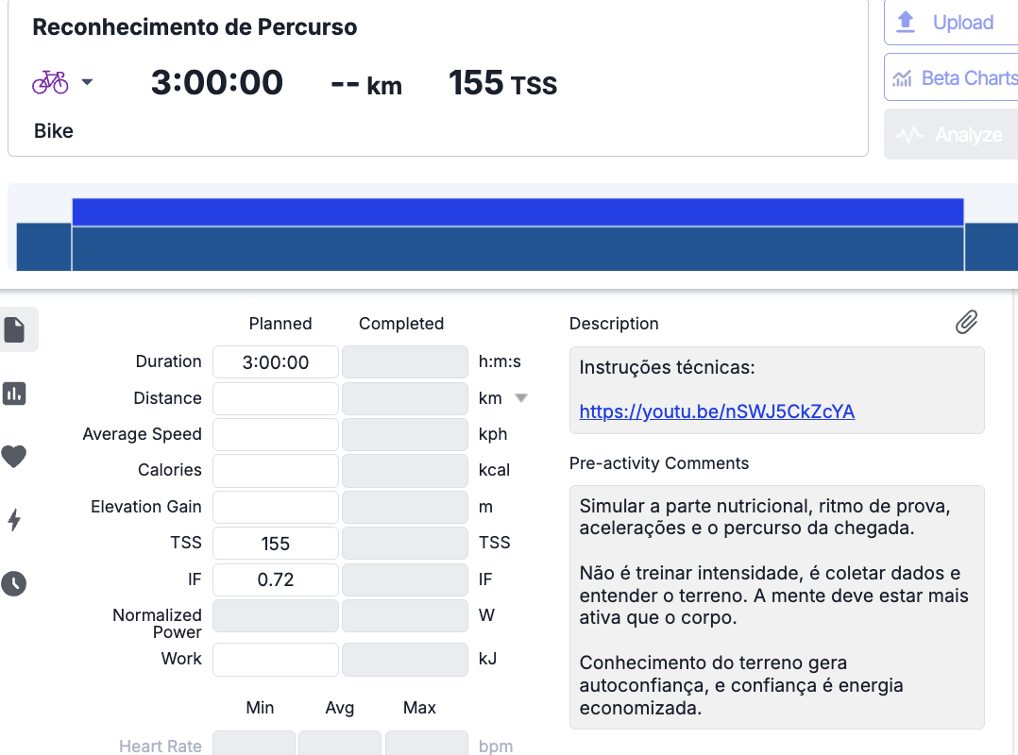The height and width of the screenshot is (755, 1018).
Task: Click the planned Calories input field
Action: pos(275,471)
